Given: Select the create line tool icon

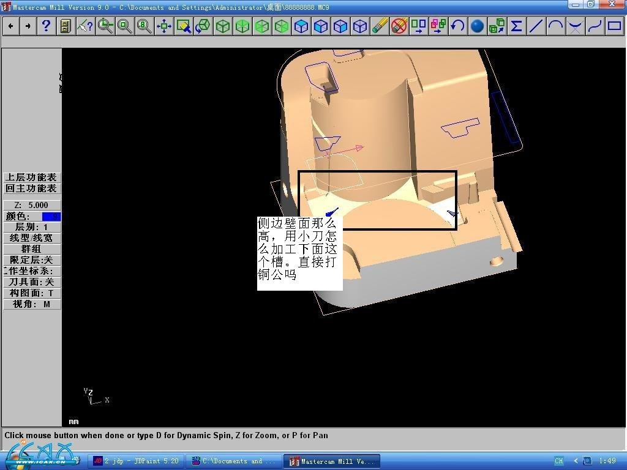Looking at the screenshot, I should (536, 26).
